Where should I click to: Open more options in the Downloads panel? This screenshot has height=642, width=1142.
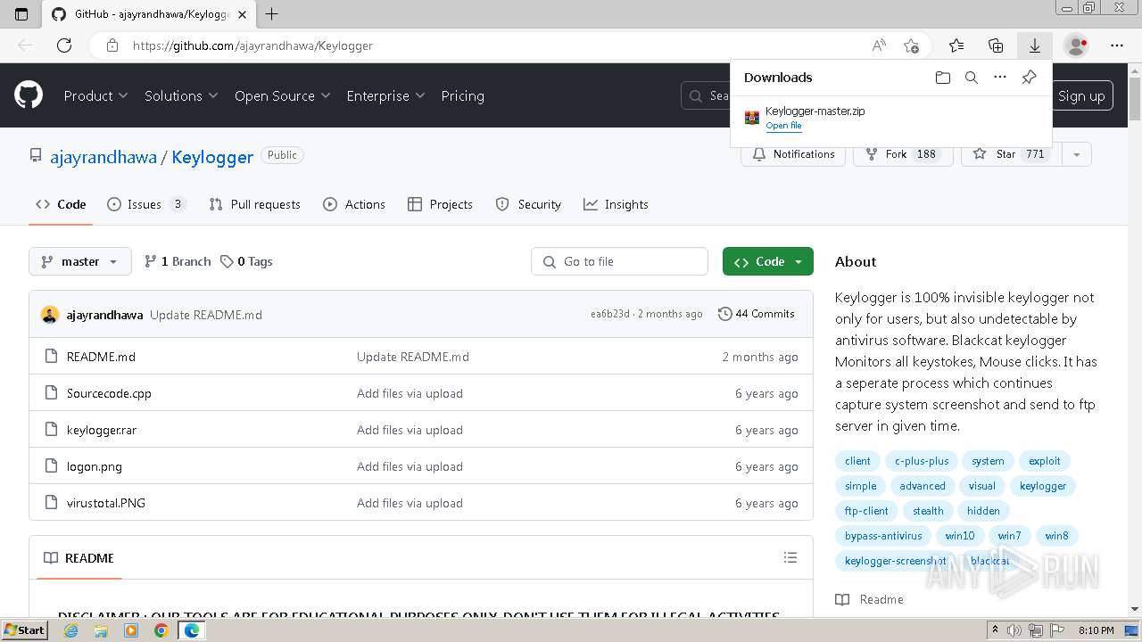click(1000, 78)
